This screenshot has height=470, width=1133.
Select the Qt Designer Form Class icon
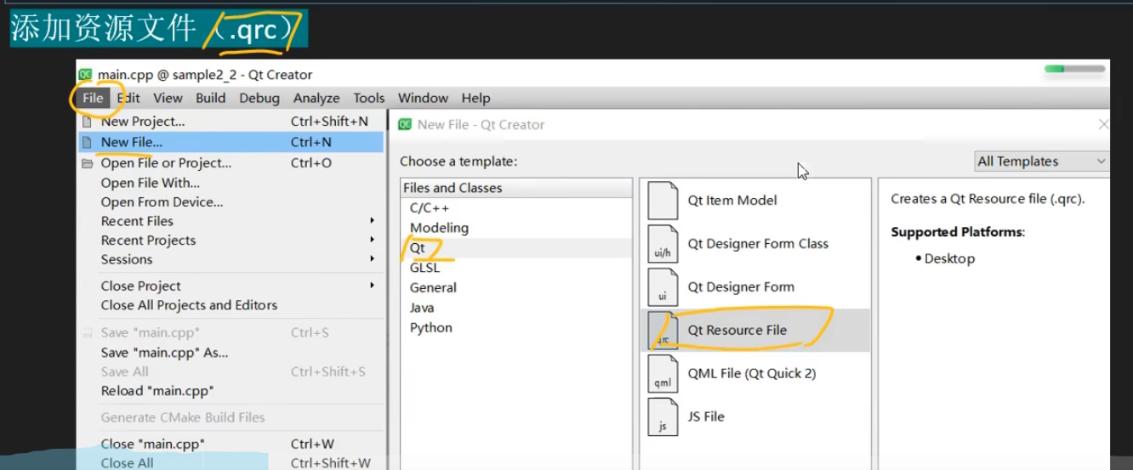(663, 244)
